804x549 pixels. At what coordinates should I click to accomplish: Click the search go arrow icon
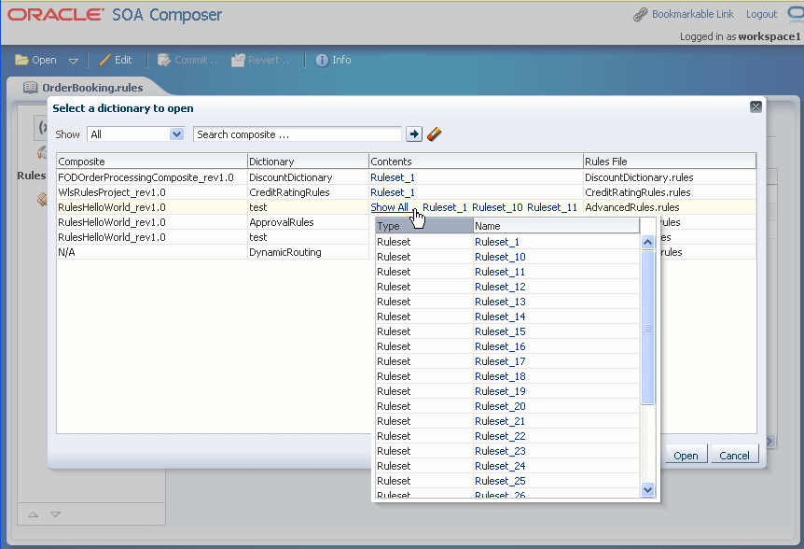coord(414,134)
